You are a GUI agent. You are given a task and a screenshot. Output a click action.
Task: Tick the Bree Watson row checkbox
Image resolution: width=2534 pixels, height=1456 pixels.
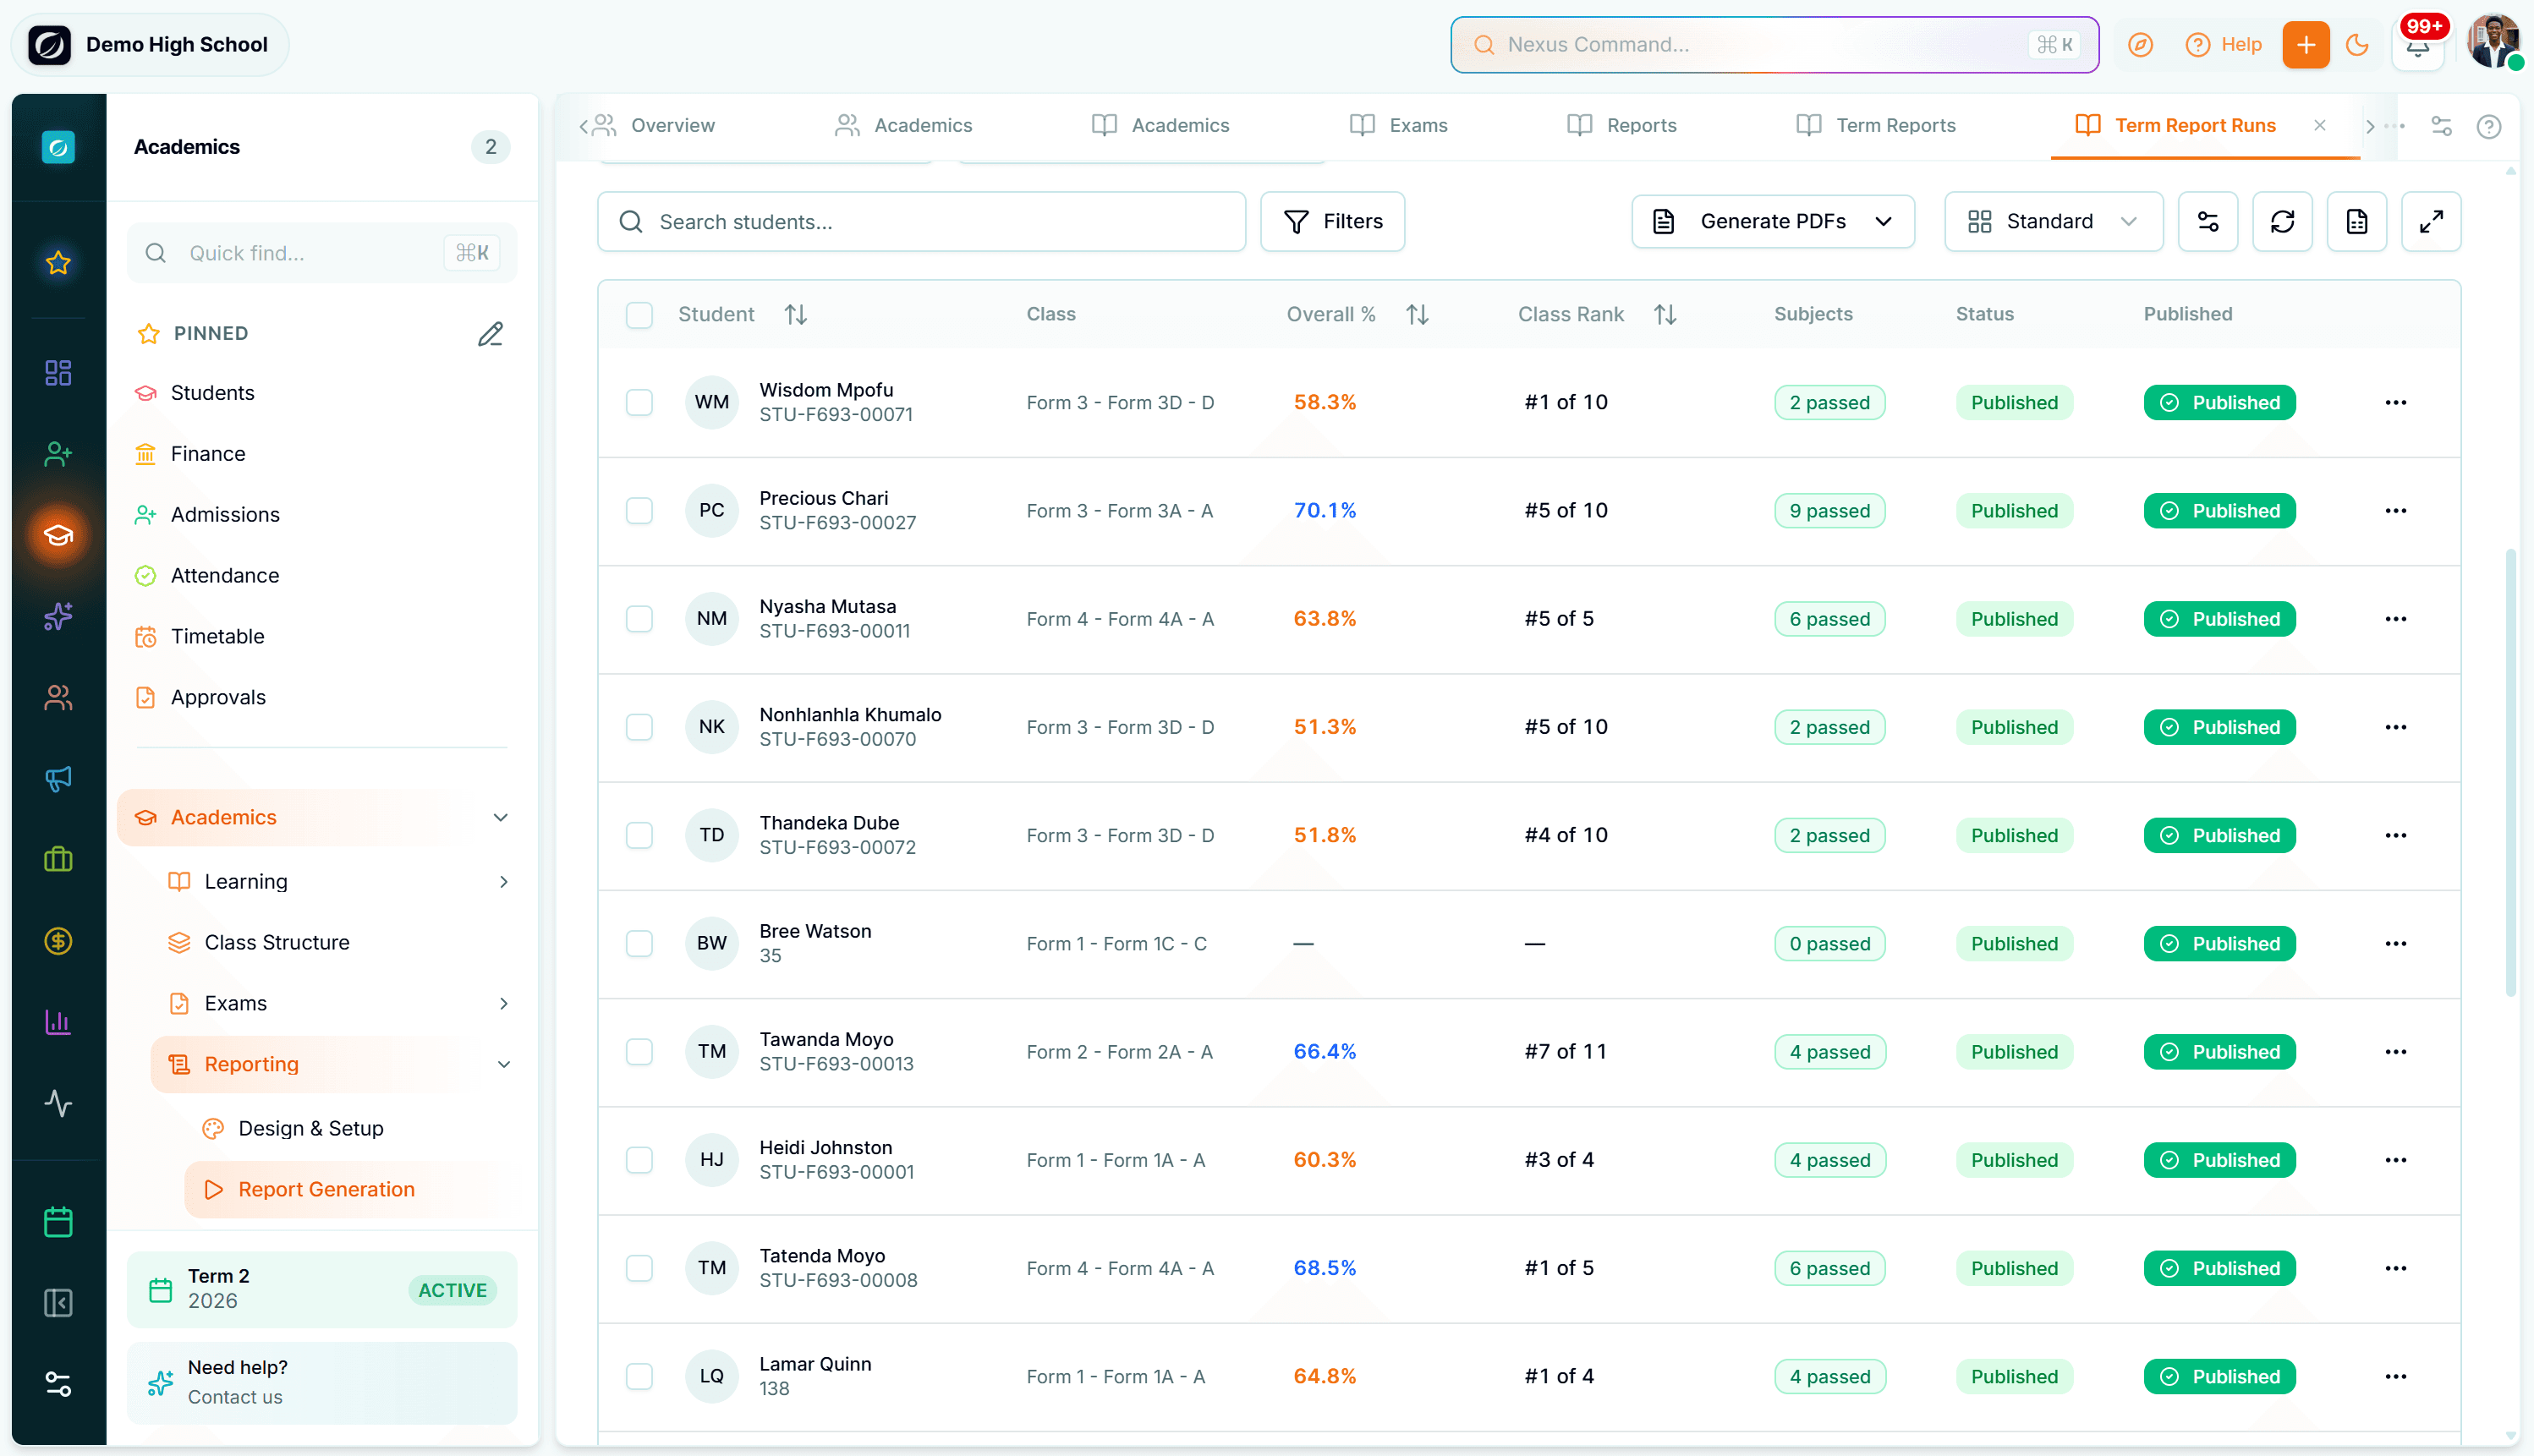tap(639, 943)
